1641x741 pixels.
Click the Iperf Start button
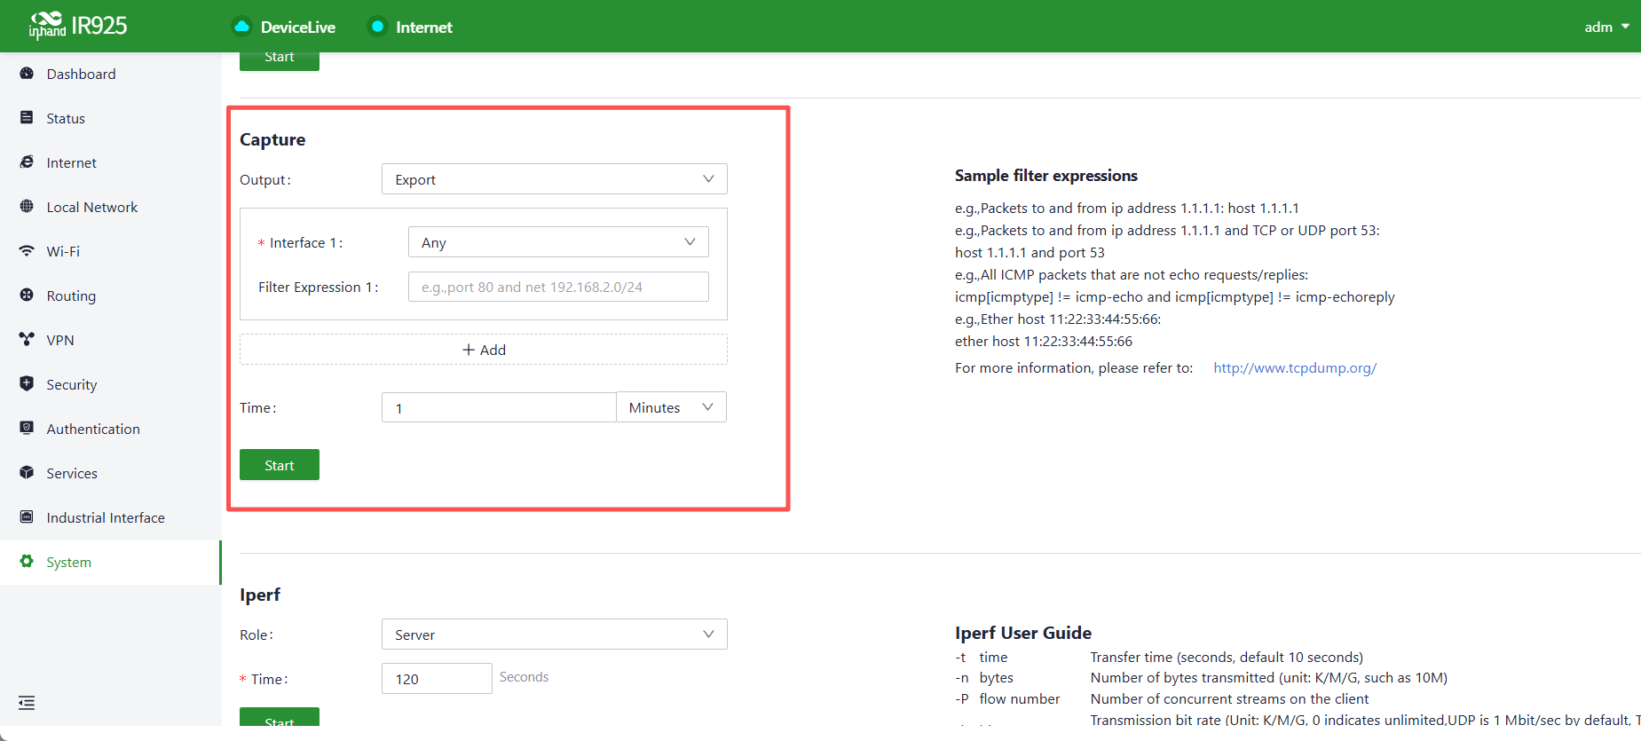[280, 717]
